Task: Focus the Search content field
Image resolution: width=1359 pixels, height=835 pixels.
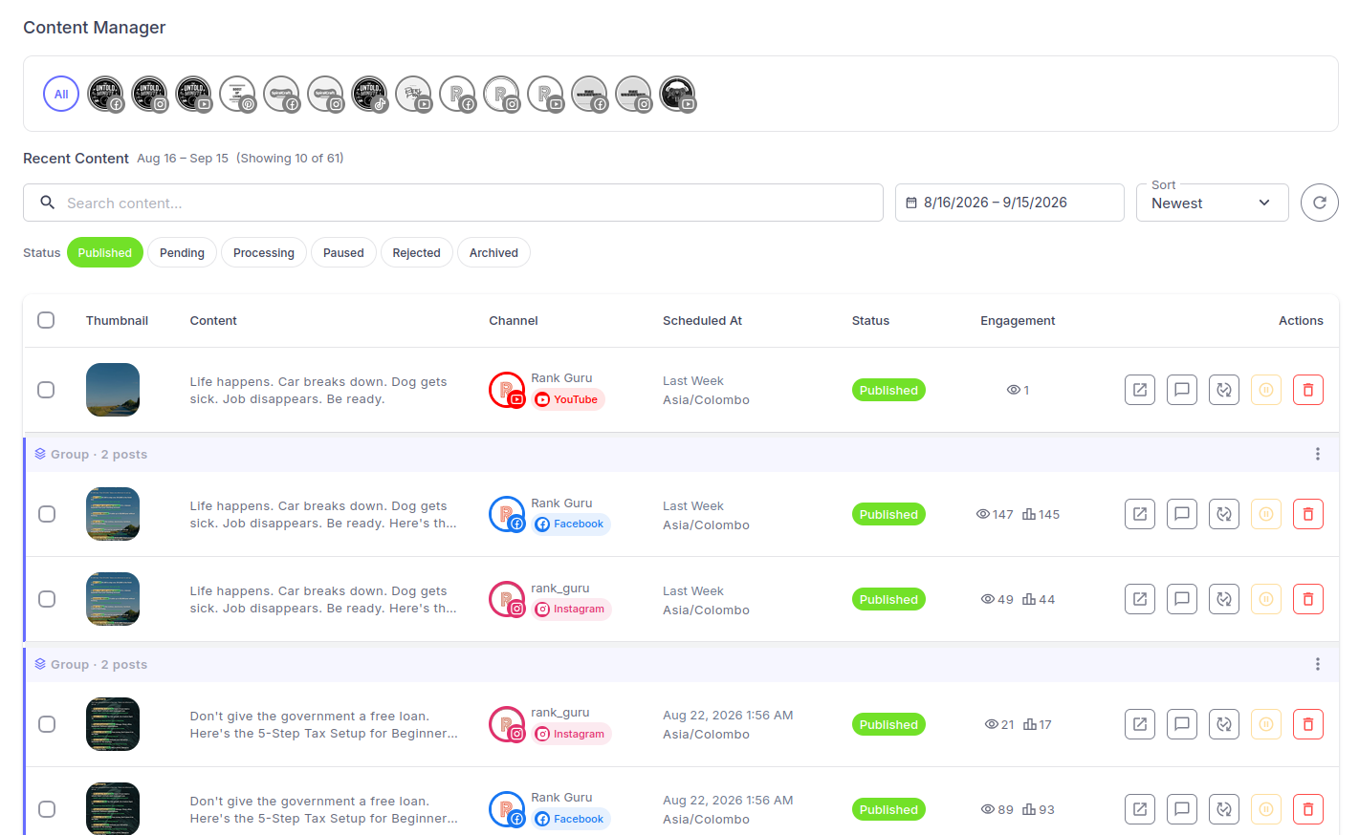Action: tap(453, 203)
